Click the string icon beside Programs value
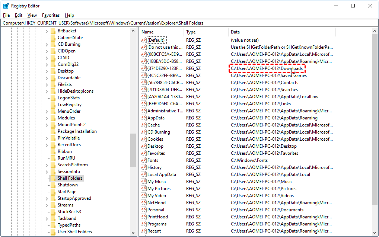 tap(144, 224)
